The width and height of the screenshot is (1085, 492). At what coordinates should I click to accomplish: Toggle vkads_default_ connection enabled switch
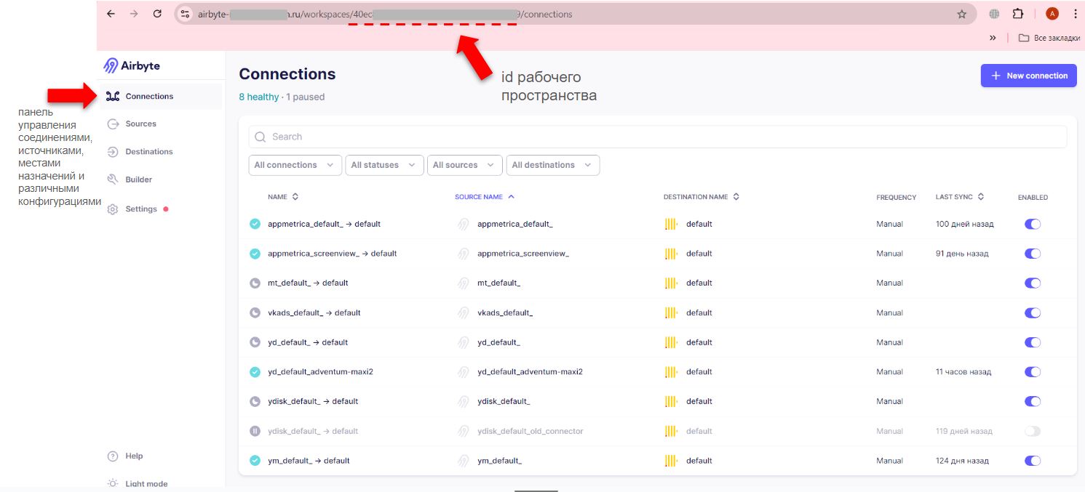coord(1033,312)
